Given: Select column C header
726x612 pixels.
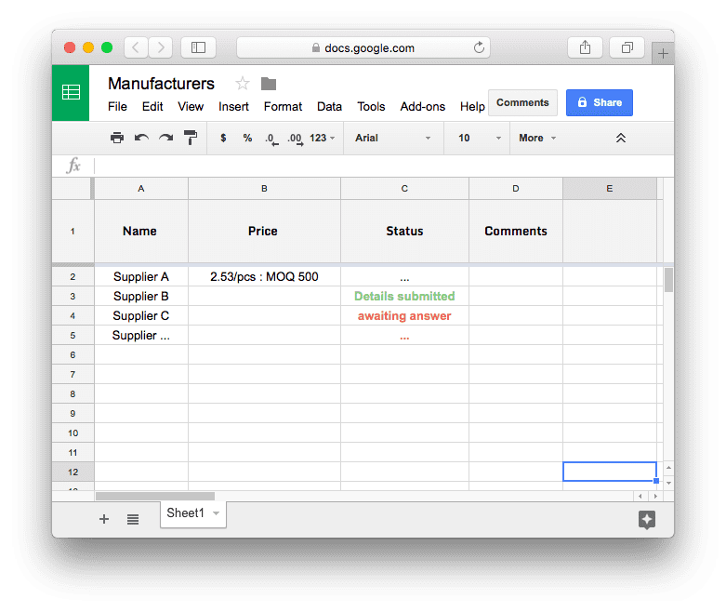Looking at the screenshot, I should [404, 189].
